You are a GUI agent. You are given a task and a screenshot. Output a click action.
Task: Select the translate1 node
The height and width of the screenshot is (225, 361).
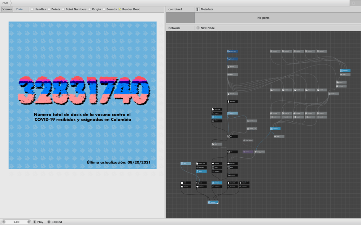click(x=232, y=175)
